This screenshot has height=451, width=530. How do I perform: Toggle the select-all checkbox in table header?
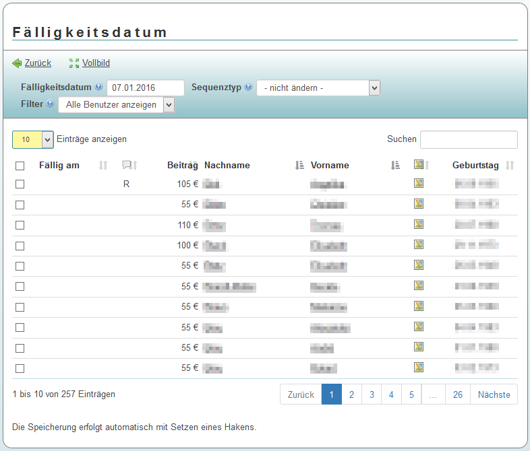pyautogui.click(x=20, y=166)
